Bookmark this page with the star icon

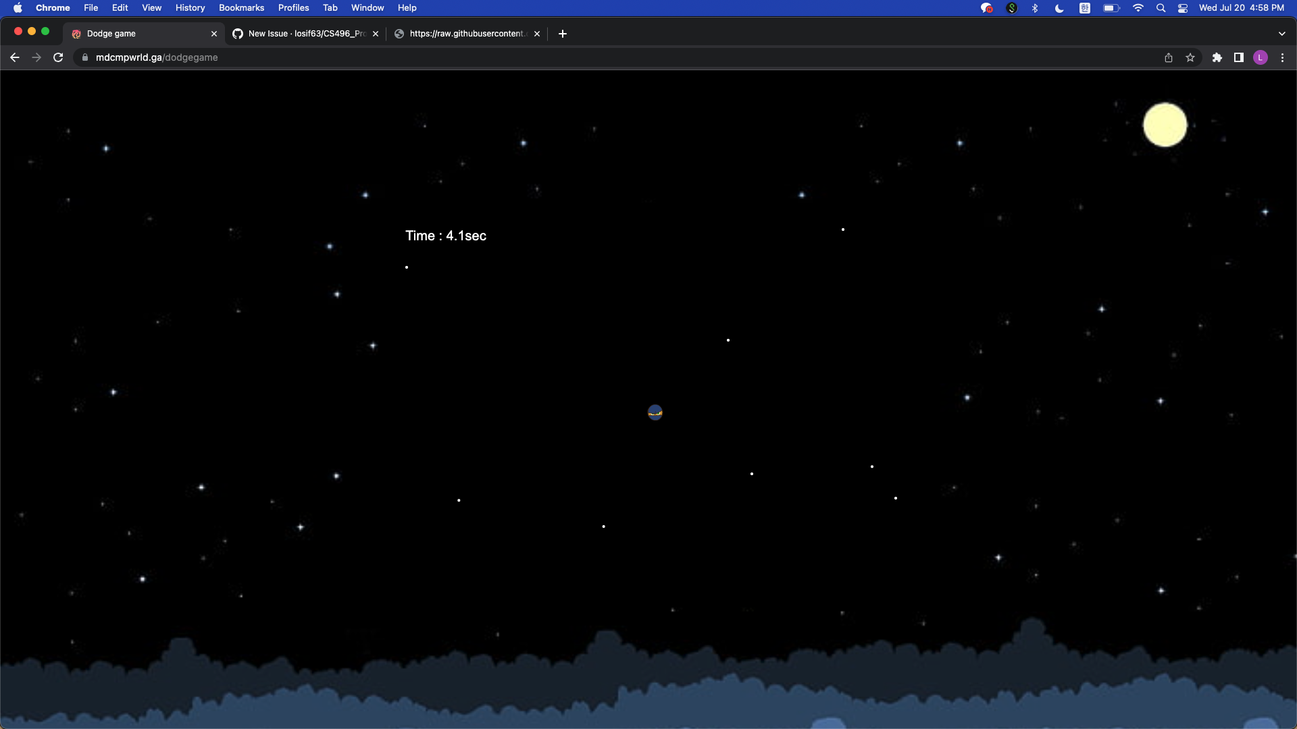pos(1190,57)
